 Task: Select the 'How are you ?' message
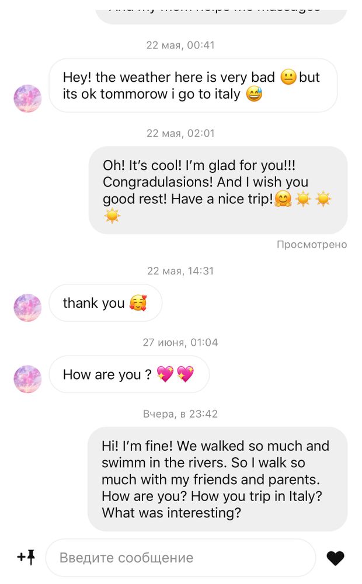128,374
